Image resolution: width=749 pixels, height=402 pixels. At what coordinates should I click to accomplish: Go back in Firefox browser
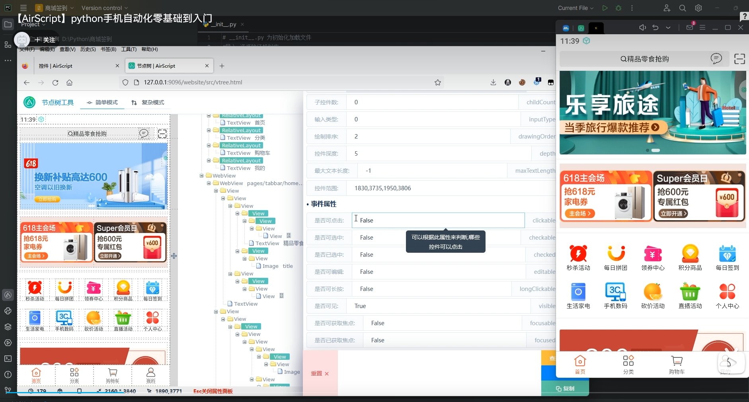(x=27, y=82)
